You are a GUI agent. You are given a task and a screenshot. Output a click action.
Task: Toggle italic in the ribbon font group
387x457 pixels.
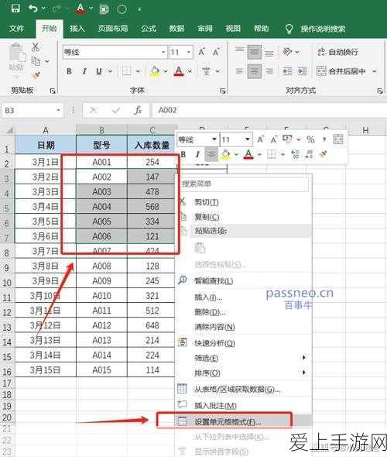coord(84,71)
